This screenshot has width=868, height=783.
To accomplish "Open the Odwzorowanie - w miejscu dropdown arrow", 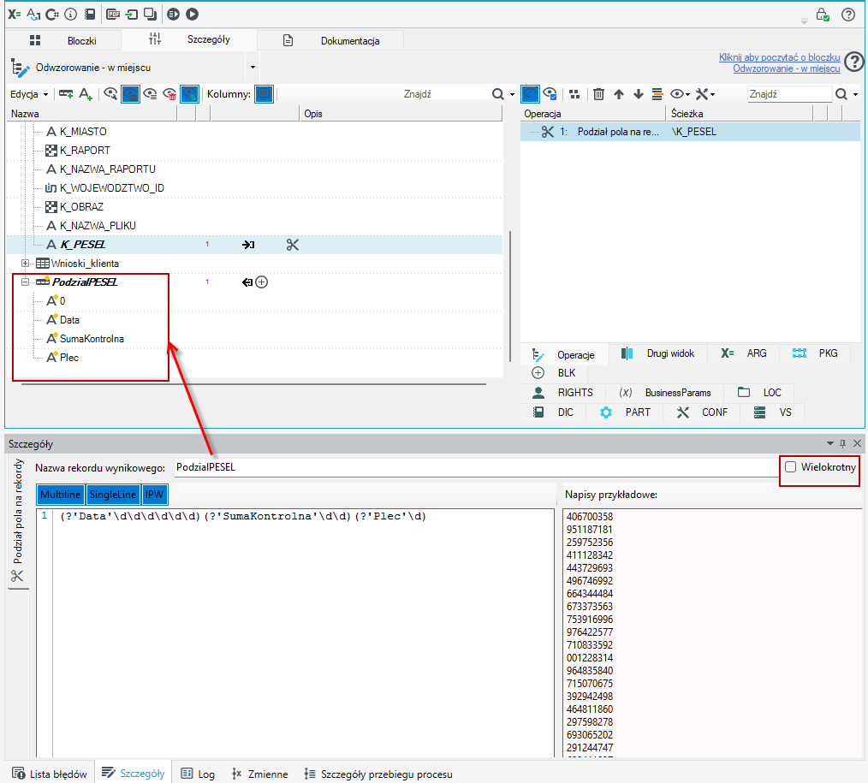I will point(253,68).
